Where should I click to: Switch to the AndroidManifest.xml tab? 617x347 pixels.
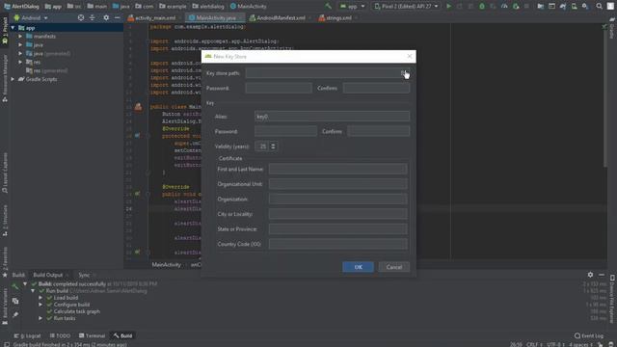point(280,18)
